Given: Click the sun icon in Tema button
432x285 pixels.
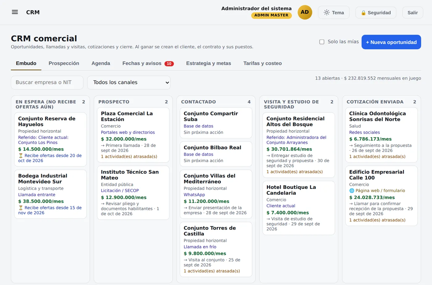Looking at the screenshot, I should [326, 12].
